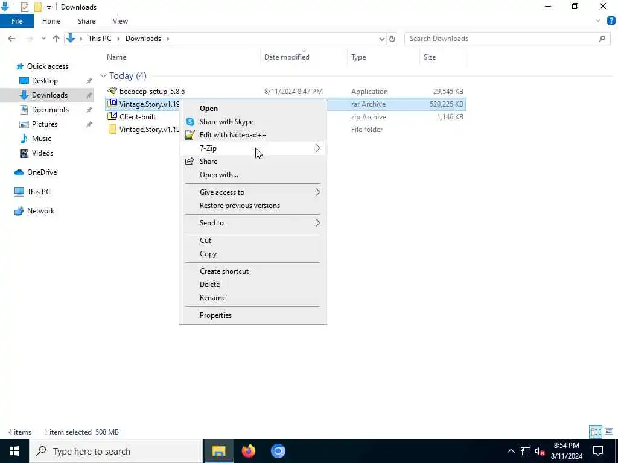The height and width of the screenshot is (463, 618).
Task: Open This PC in navigation pane
Action: (39, 192)
